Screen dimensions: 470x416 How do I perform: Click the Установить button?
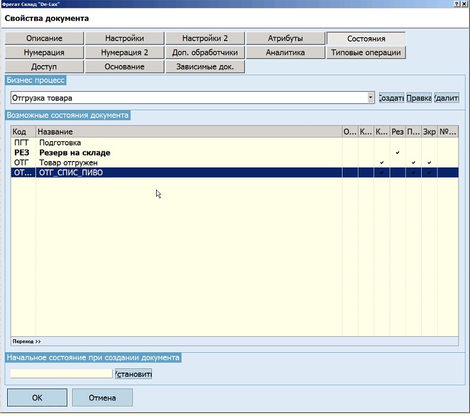[x=133, y=374]
